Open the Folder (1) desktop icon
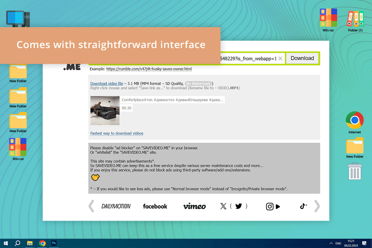The height and width of the screenshot is (248, 372). tap(355, 21)
